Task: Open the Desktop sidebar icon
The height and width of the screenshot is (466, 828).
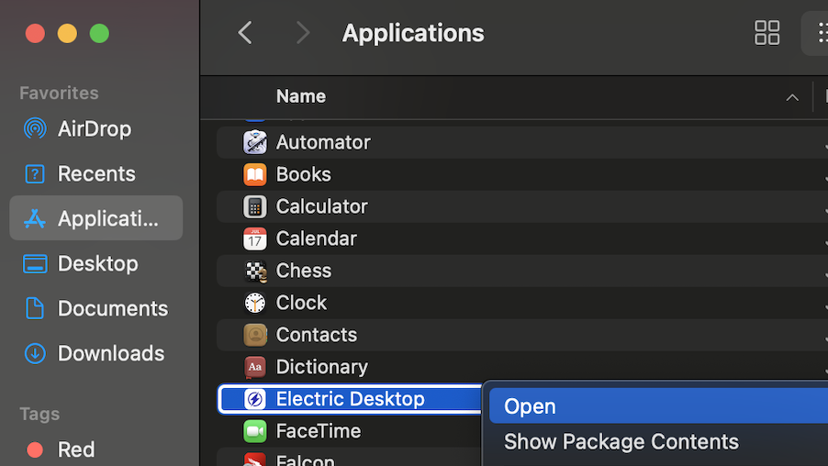Action: pos(35,263)
